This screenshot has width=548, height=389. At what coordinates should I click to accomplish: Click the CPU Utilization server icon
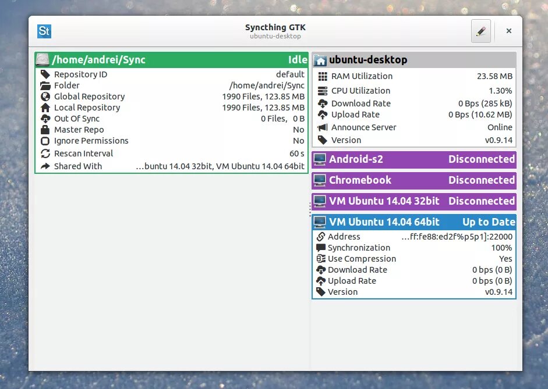[323, 91]
